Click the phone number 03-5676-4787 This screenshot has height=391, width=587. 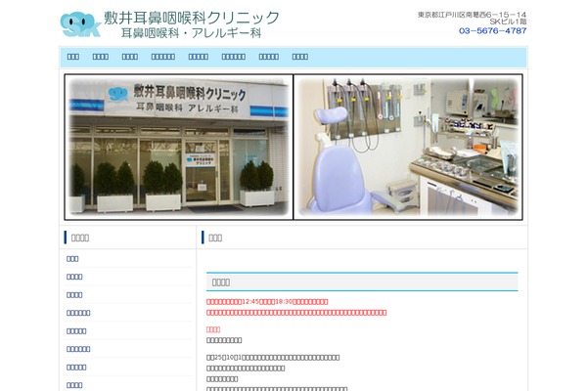493,30
